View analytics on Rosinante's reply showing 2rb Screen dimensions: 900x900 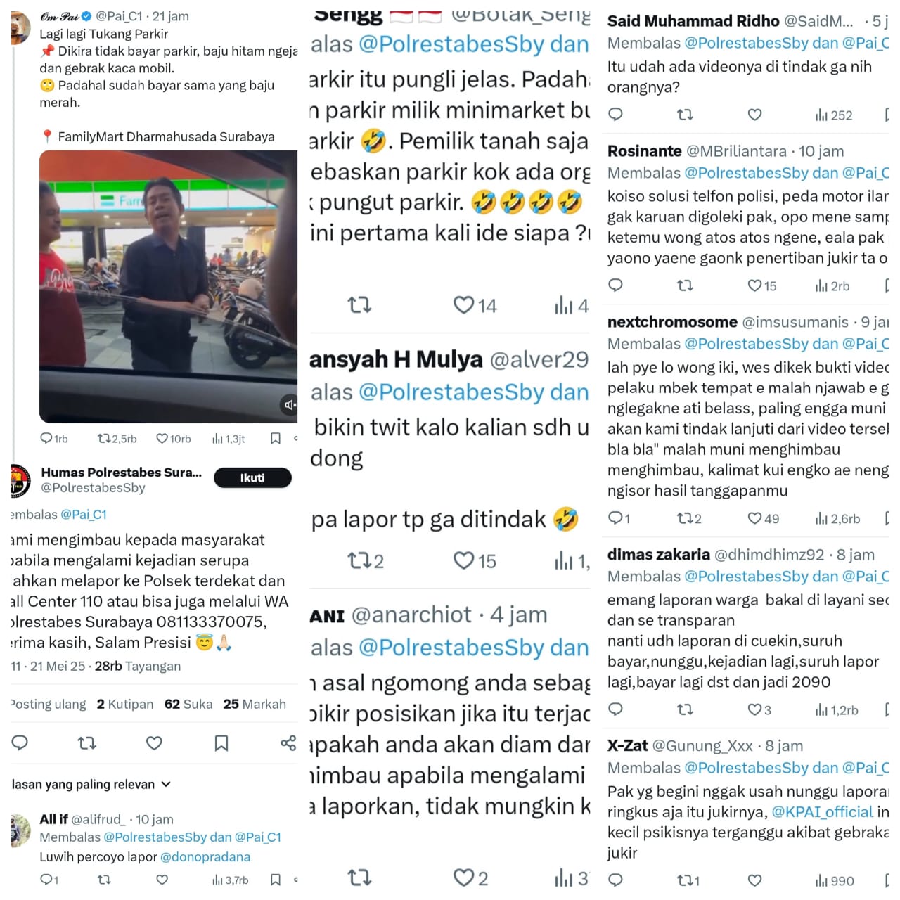tap(832, 286)
